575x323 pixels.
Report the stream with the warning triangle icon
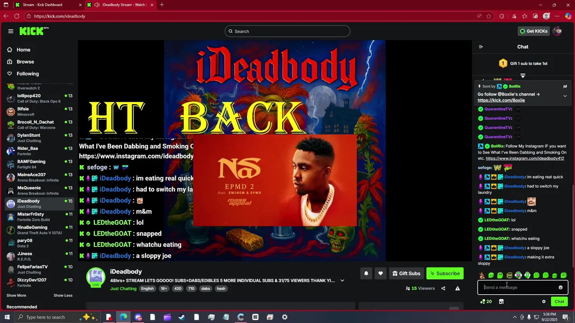pyautogui.click(x=457, y=288)
